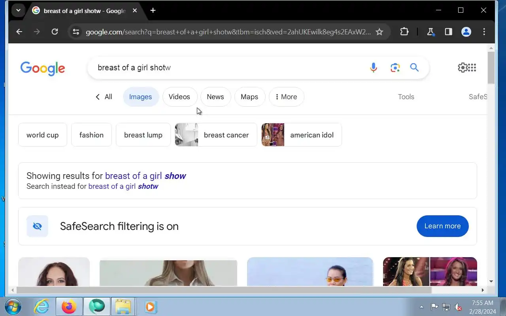This screenshot has height=316, width=506.
Task: Go back to All results
Action: click(104, 97)
